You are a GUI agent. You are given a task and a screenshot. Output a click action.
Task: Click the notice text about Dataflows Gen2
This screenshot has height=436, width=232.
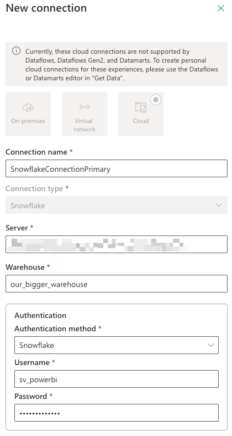coord(122,65)
